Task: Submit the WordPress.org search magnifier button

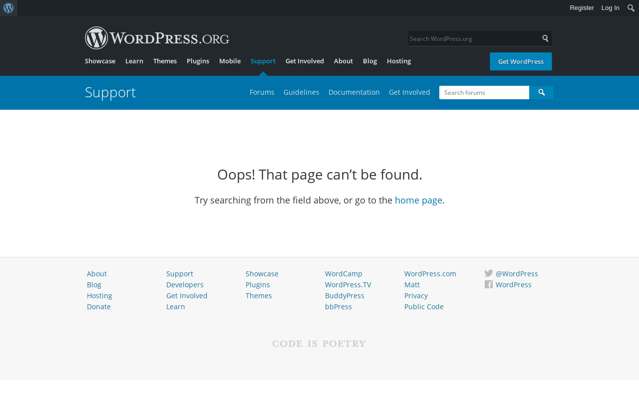Action: [x=546, y=38]
